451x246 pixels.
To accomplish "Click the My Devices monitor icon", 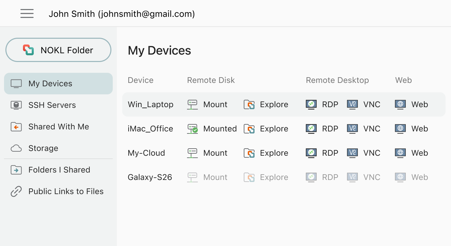I will [x=16, y=84].
